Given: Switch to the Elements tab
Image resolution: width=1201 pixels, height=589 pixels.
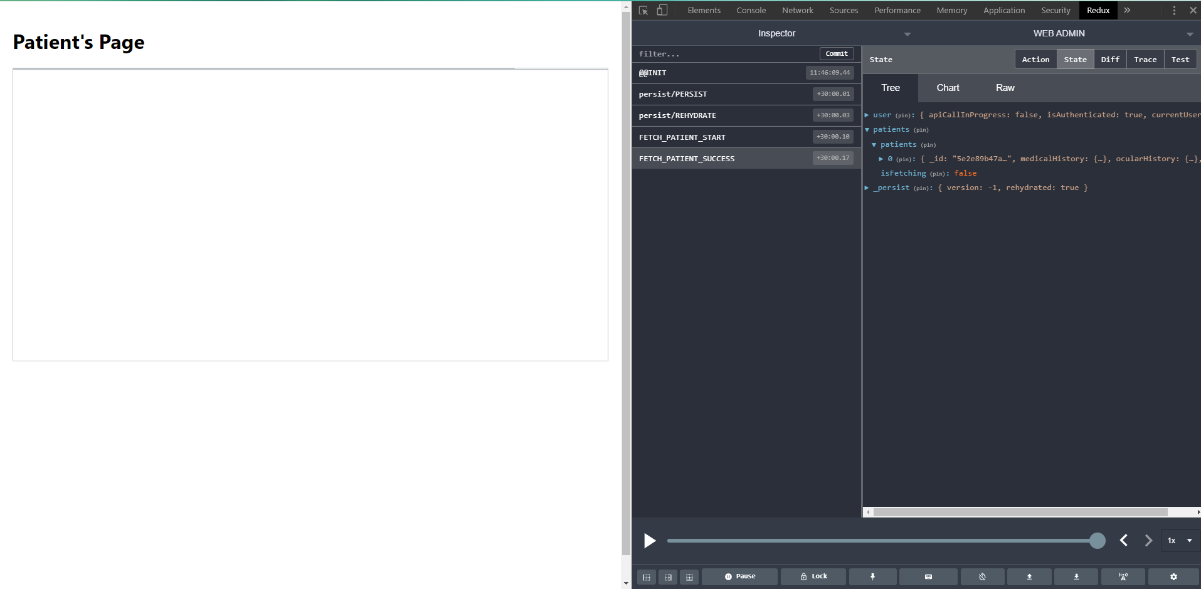Looking at the screenshot, I should tap(704, 11).
